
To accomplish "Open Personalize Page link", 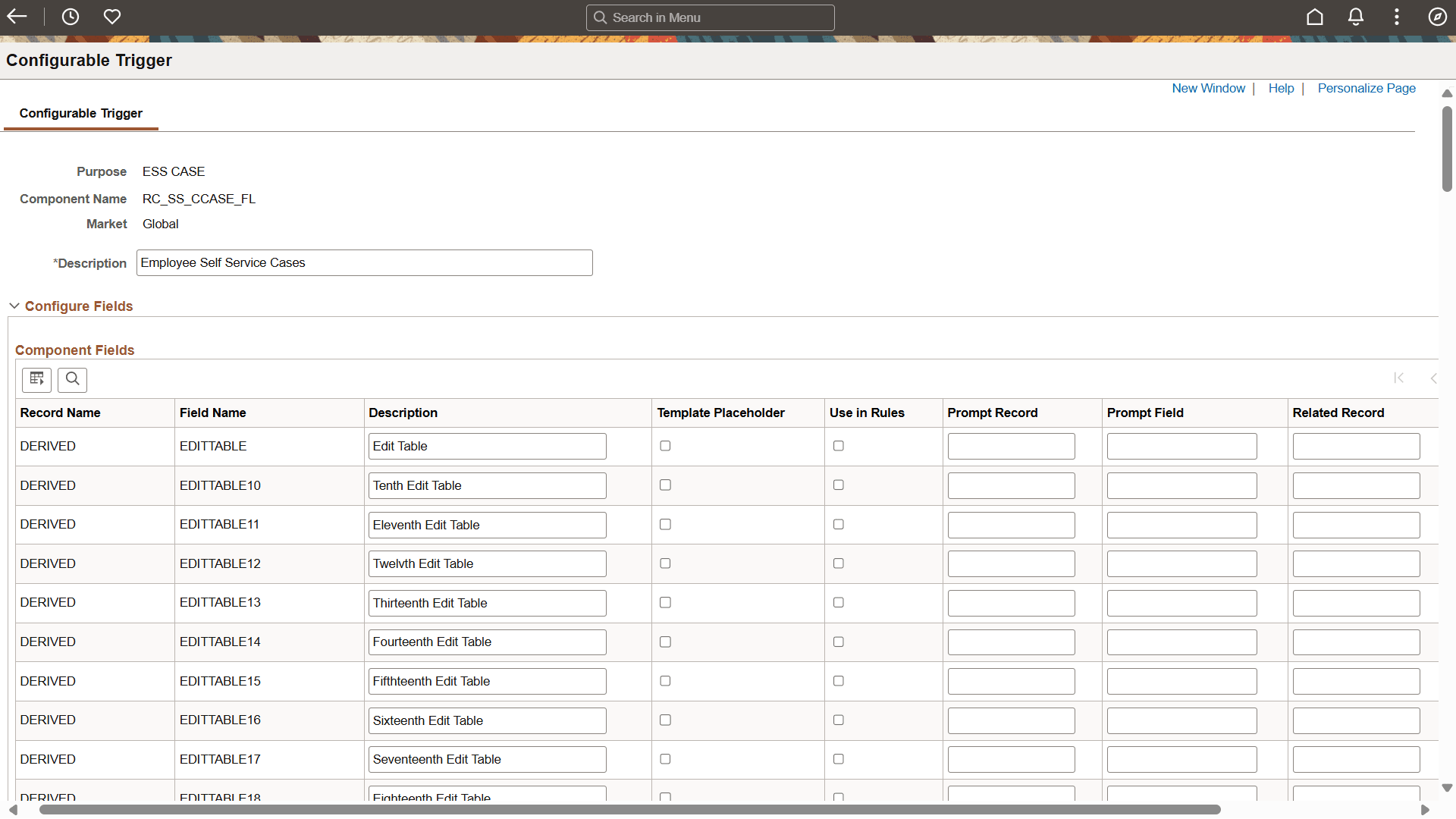I will click(1367, 88).
